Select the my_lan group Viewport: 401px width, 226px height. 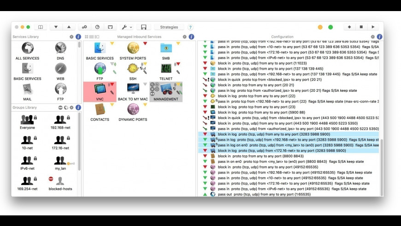click(x=60, y=163)
